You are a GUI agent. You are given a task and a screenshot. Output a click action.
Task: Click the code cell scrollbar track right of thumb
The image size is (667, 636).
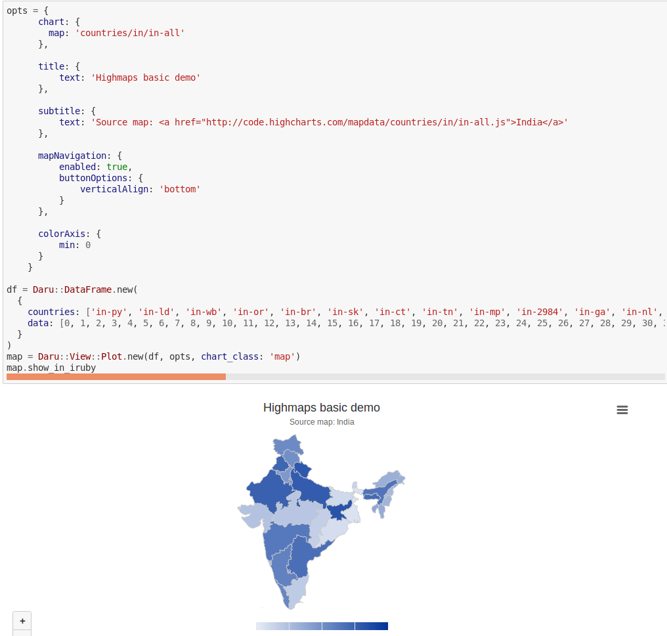445,377
